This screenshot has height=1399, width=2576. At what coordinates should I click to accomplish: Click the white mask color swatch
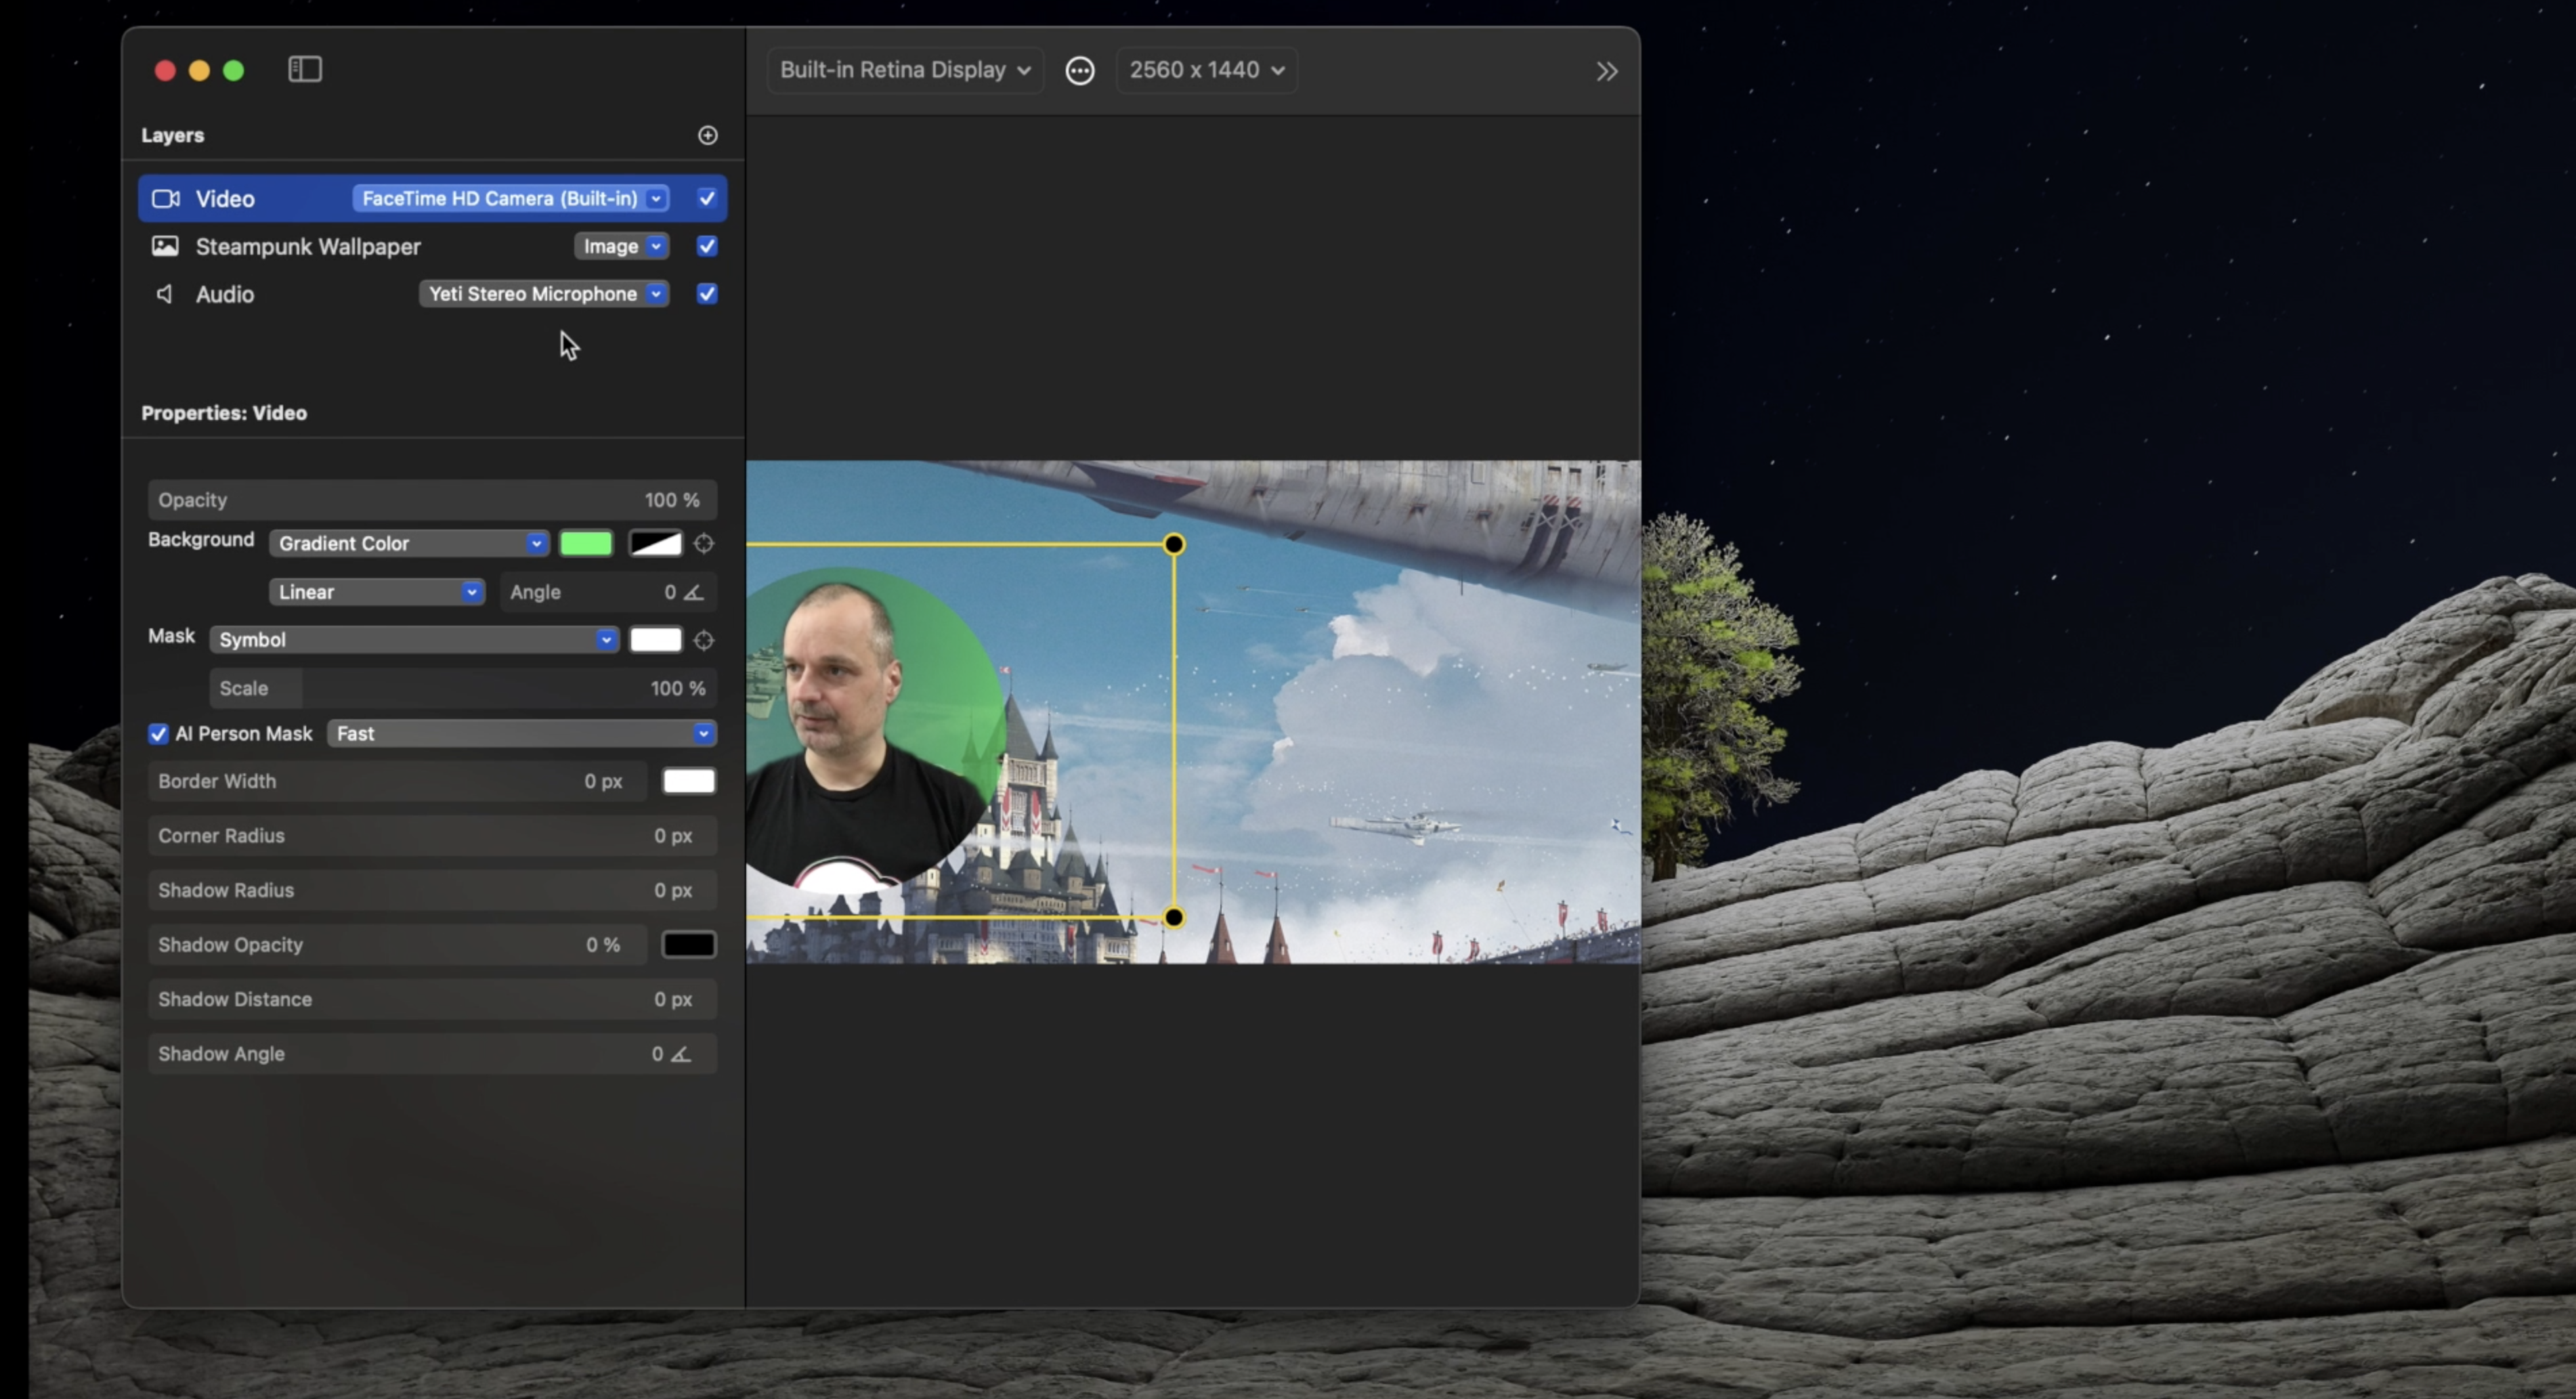coord(655,640)
